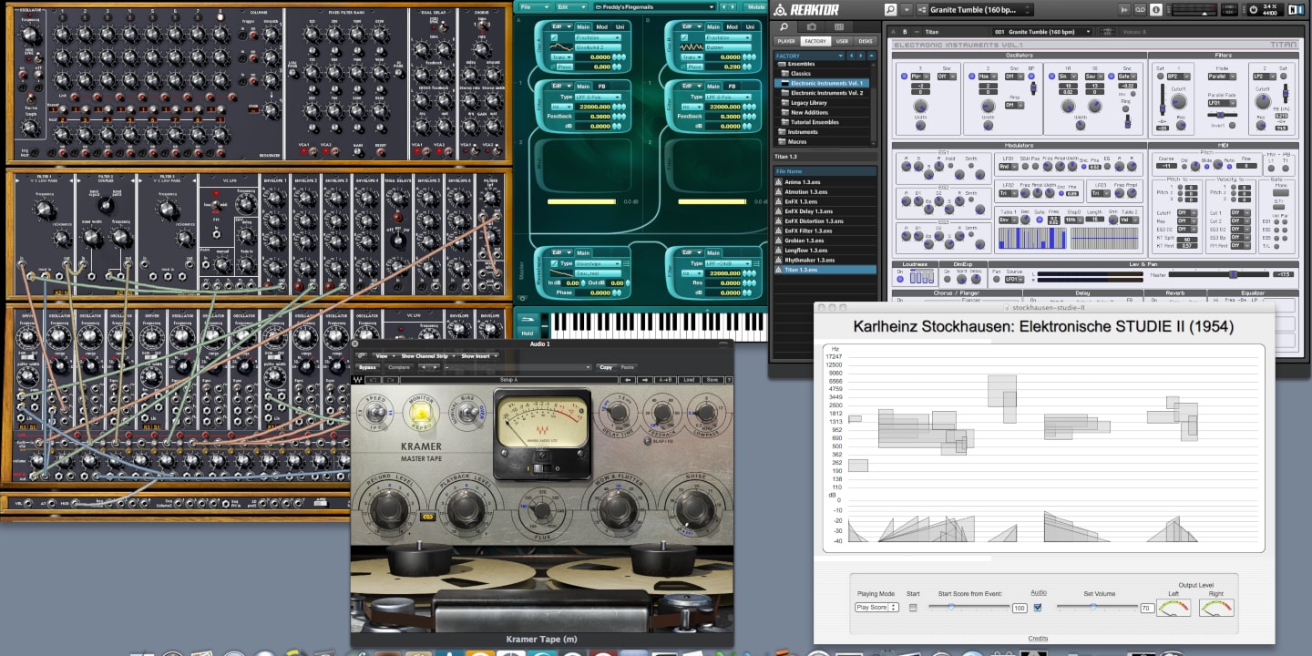Click the Noise knob on Kramer Tape

[x=695, y=508]
